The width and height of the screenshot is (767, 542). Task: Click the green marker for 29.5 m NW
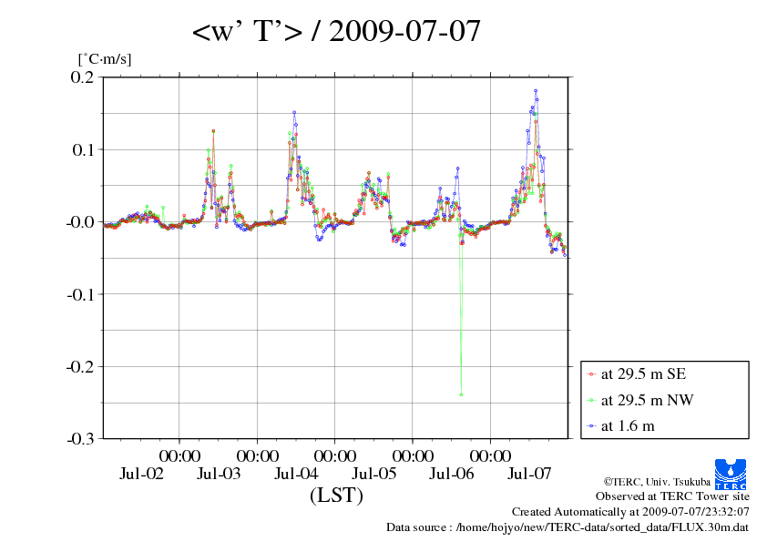591,401
